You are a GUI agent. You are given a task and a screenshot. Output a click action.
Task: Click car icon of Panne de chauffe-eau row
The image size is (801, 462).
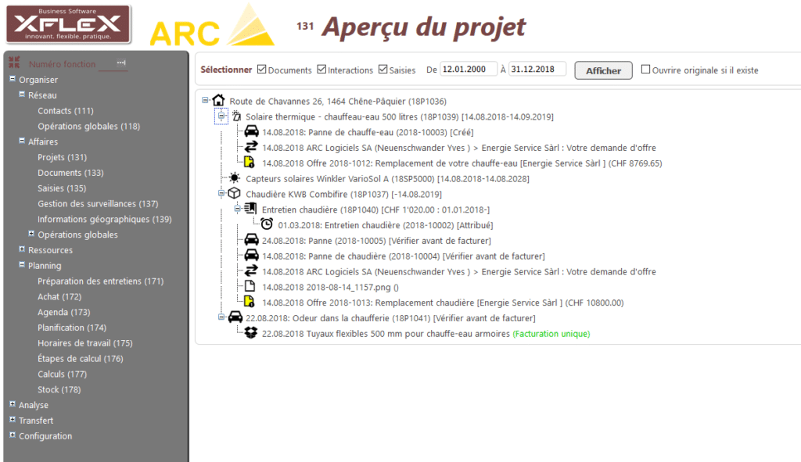(251, 131)
